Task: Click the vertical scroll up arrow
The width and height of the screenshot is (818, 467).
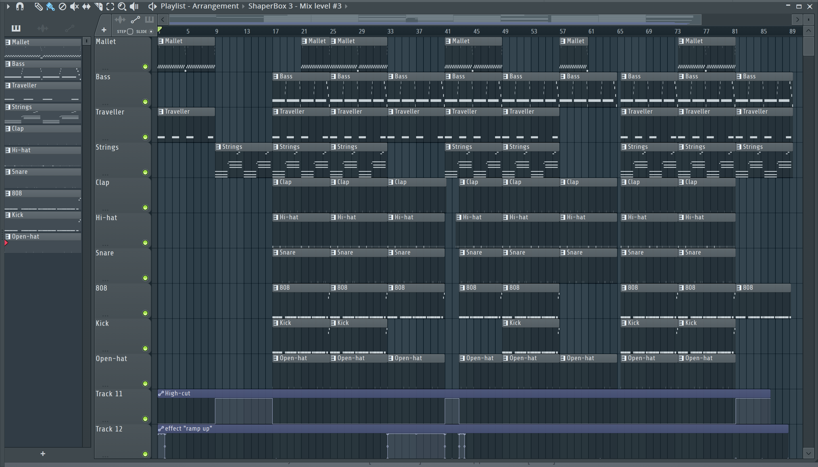Action: pos(808,31)
